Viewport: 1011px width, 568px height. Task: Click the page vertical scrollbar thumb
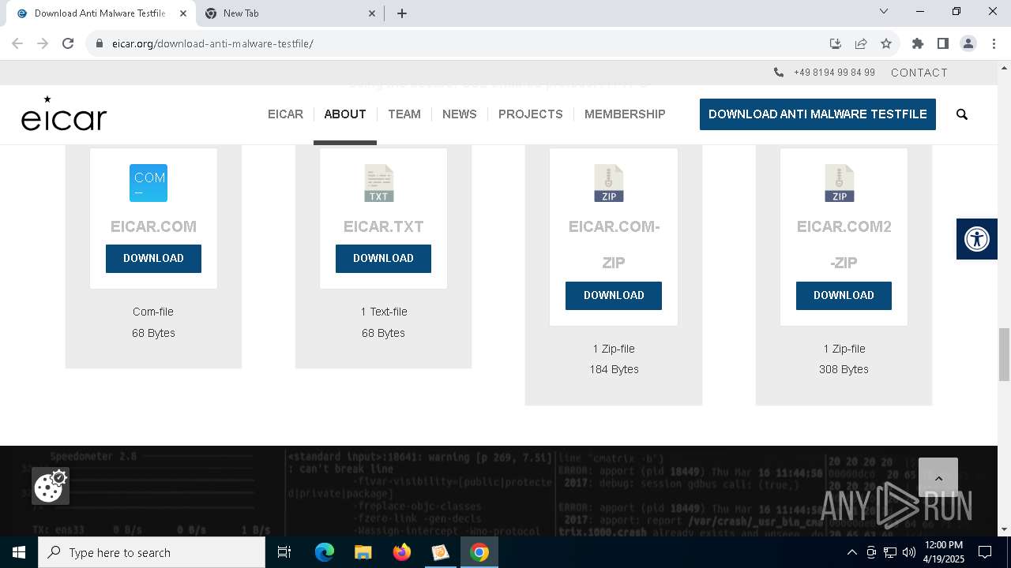(x=1005, y=354)
